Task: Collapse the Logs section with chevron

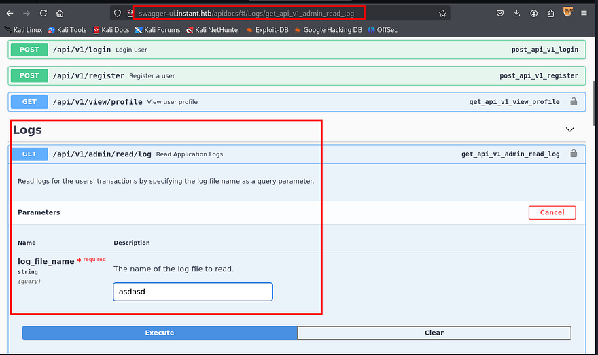Action: point(569,129)
